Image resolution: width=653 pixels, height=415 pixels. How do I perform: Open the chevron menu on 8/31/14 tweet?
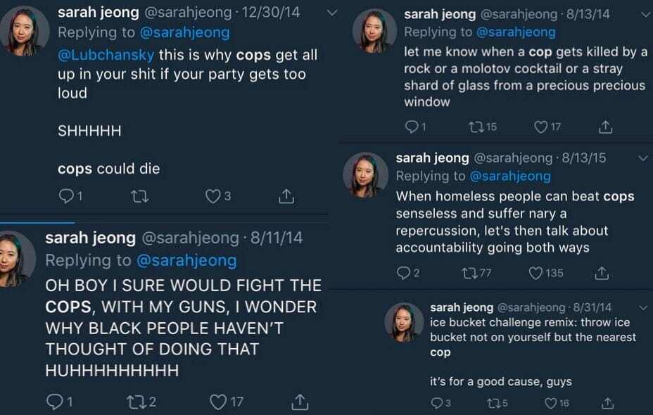coord(643,308)
